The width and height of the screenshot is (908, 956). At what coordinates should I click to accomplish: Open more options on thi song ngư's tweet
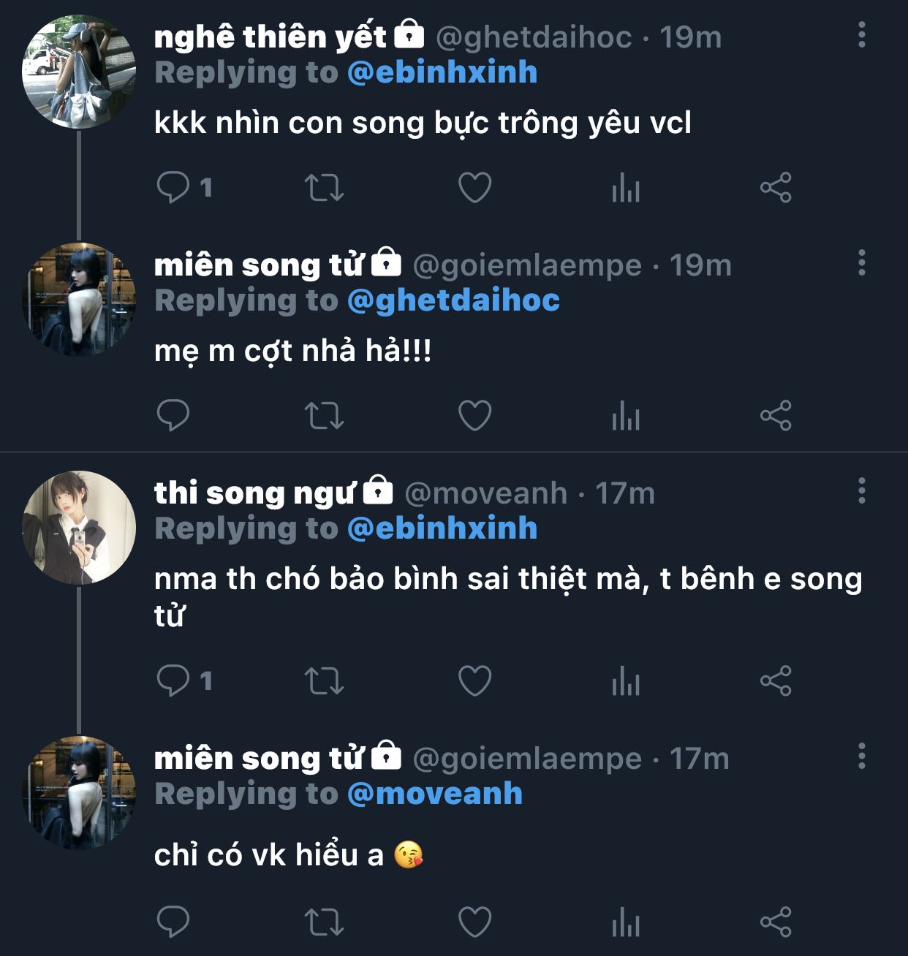click(862, 490)
